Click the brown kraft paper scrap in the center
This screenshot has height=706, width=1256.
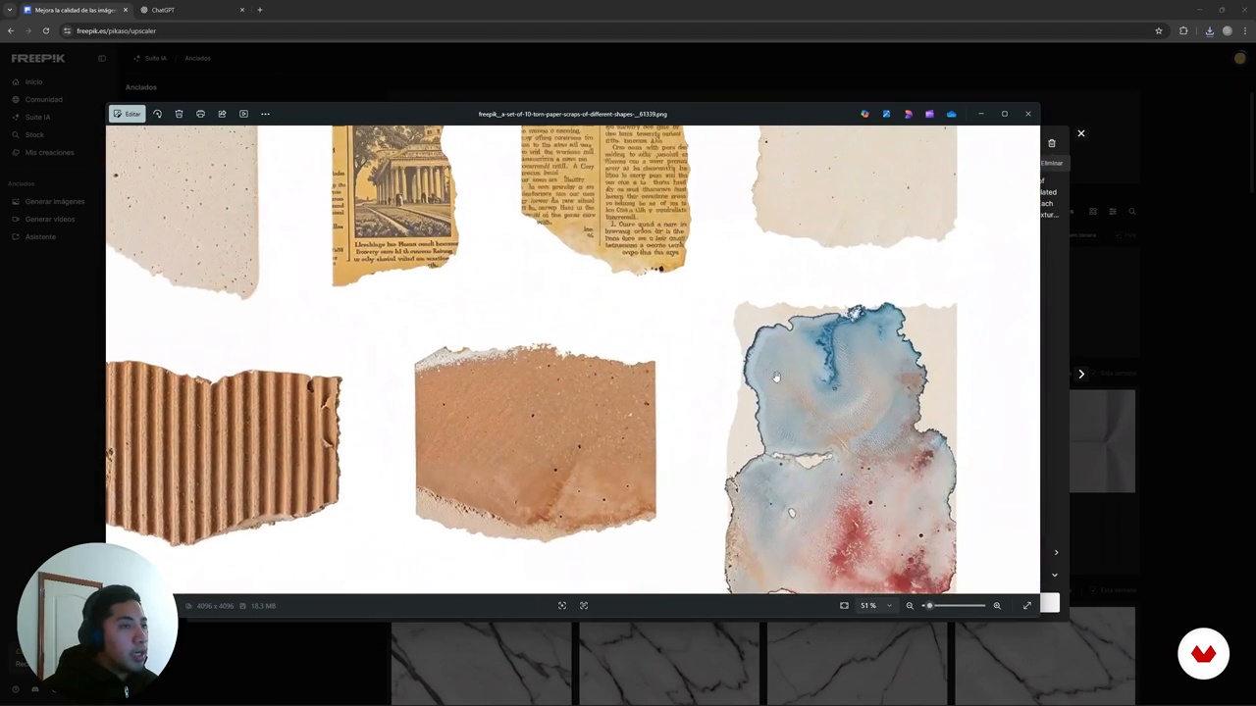[x=536, y=442]
